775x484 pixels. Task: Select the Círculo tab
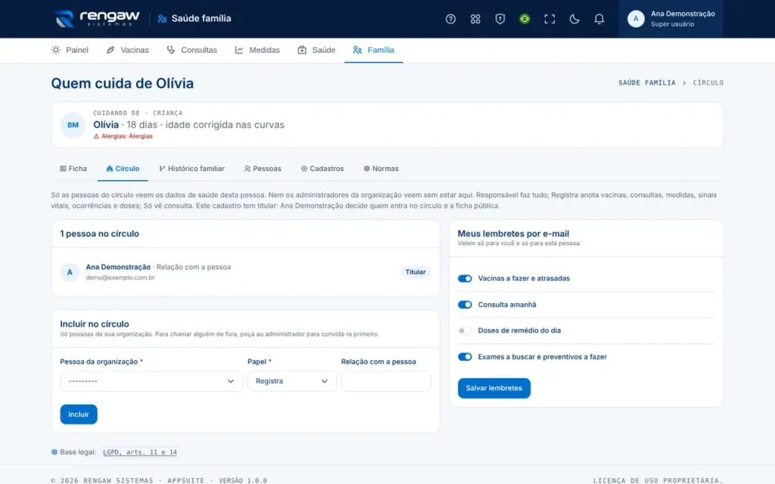coord(123,169)
